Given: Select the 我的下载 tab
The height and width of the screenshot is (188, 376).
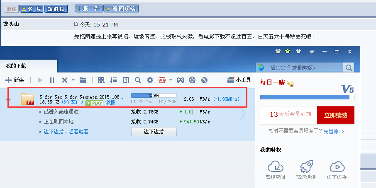Looking at the screenshot, I should pos(16,66).
